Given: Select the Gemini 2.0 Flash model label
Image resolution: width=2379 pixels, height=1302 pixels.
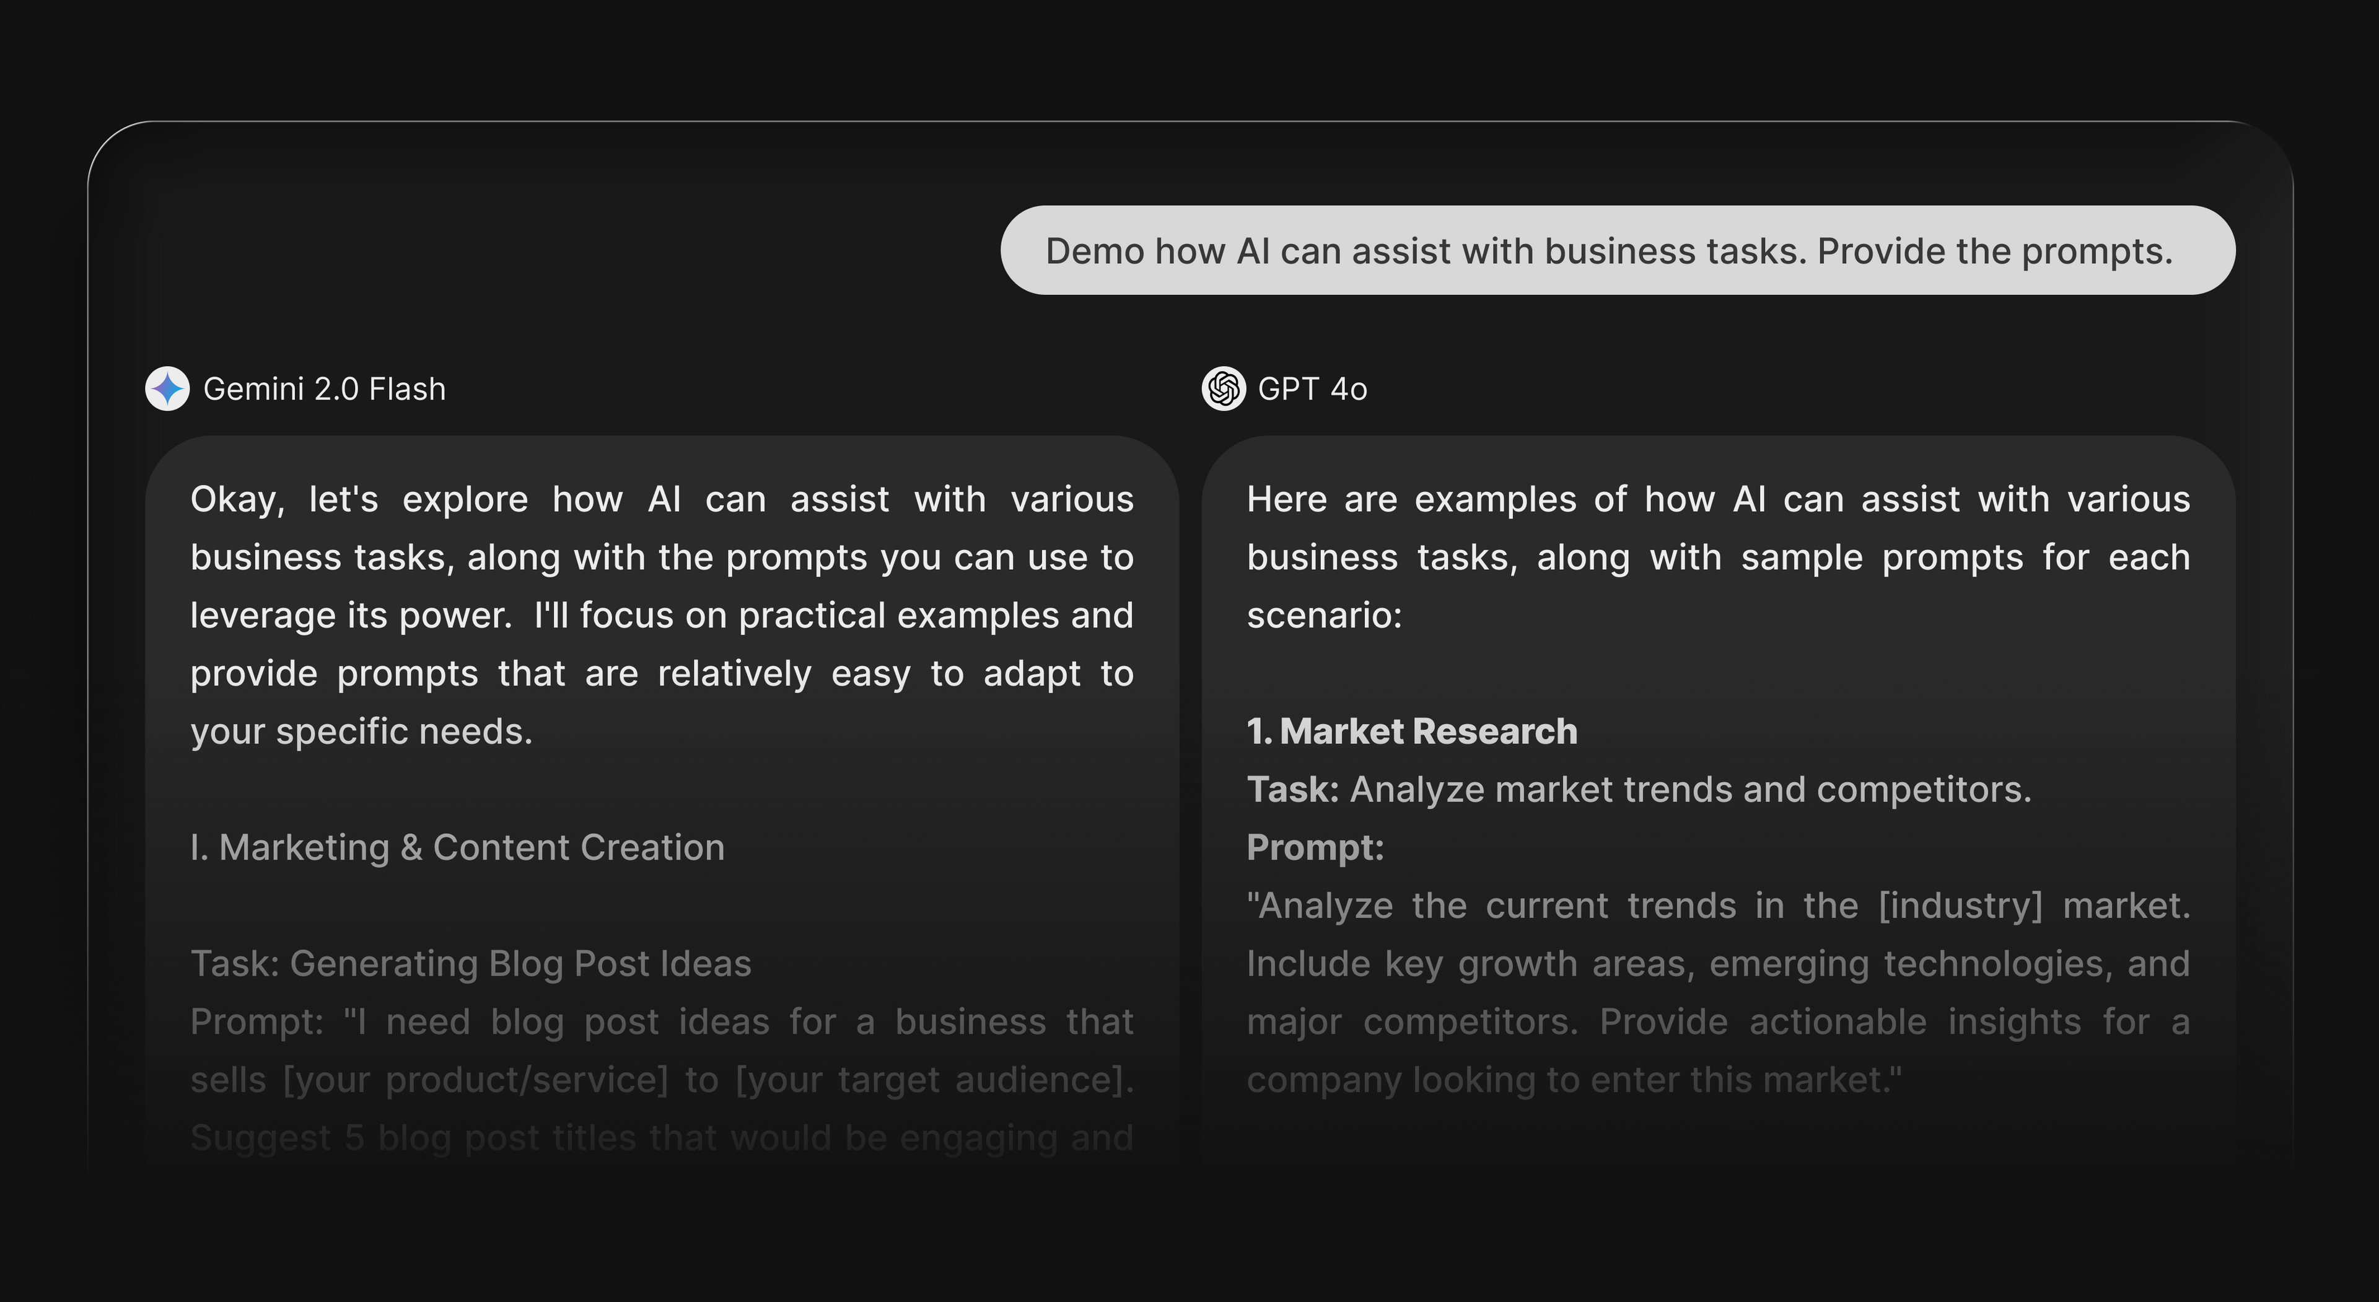Looking at the screenshot, I should coord(324,389).
